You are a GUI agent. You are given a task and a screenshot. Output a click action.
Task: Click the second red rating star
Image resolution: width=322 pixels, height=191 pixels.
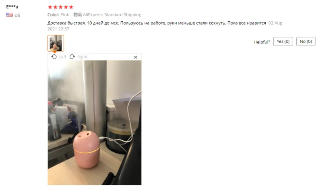click(55, 7)
